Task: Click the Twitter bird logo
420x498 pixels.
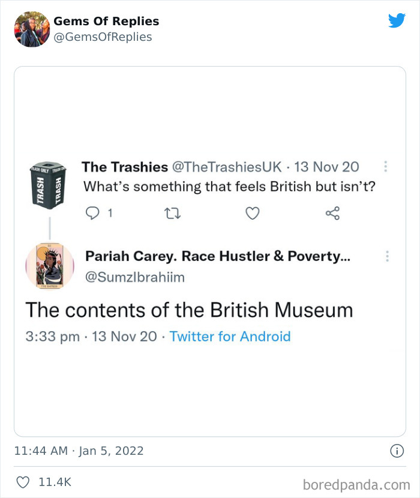Action: (x=397, y=21)
